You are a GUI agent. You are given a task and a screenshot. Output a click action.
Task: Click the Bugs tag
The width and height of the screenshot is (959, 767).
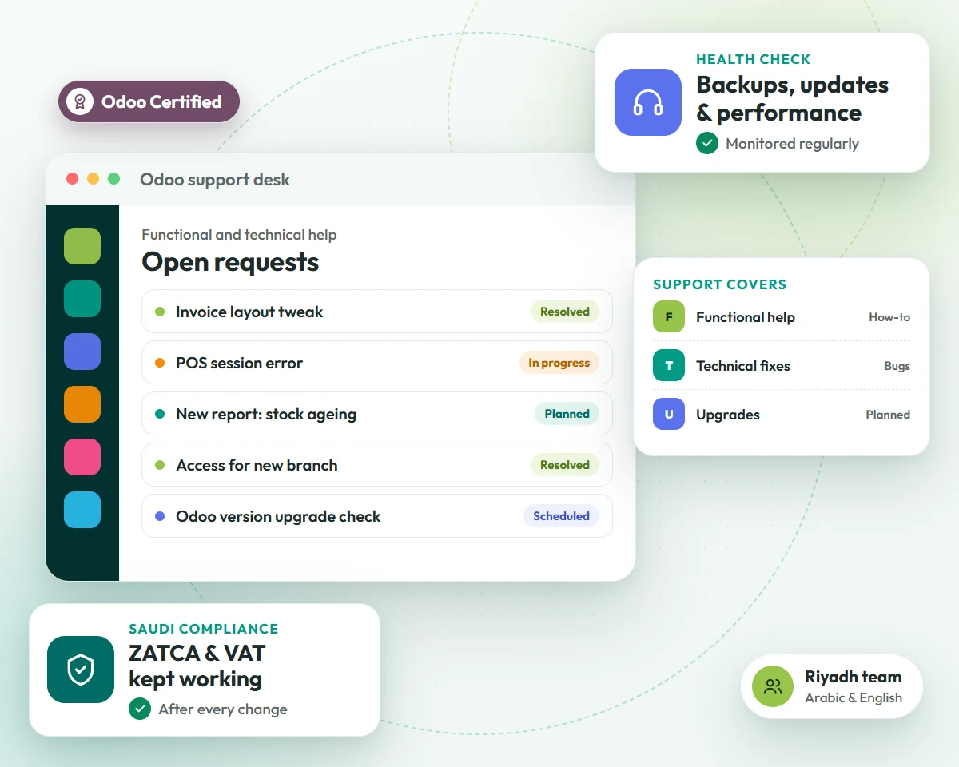tap(897, 366)
